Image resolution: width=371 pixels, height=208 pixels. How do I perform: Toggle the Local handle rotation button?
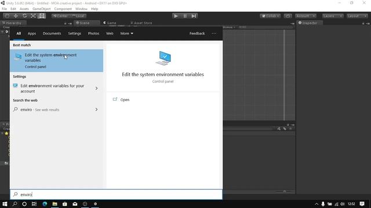point(78,16)
